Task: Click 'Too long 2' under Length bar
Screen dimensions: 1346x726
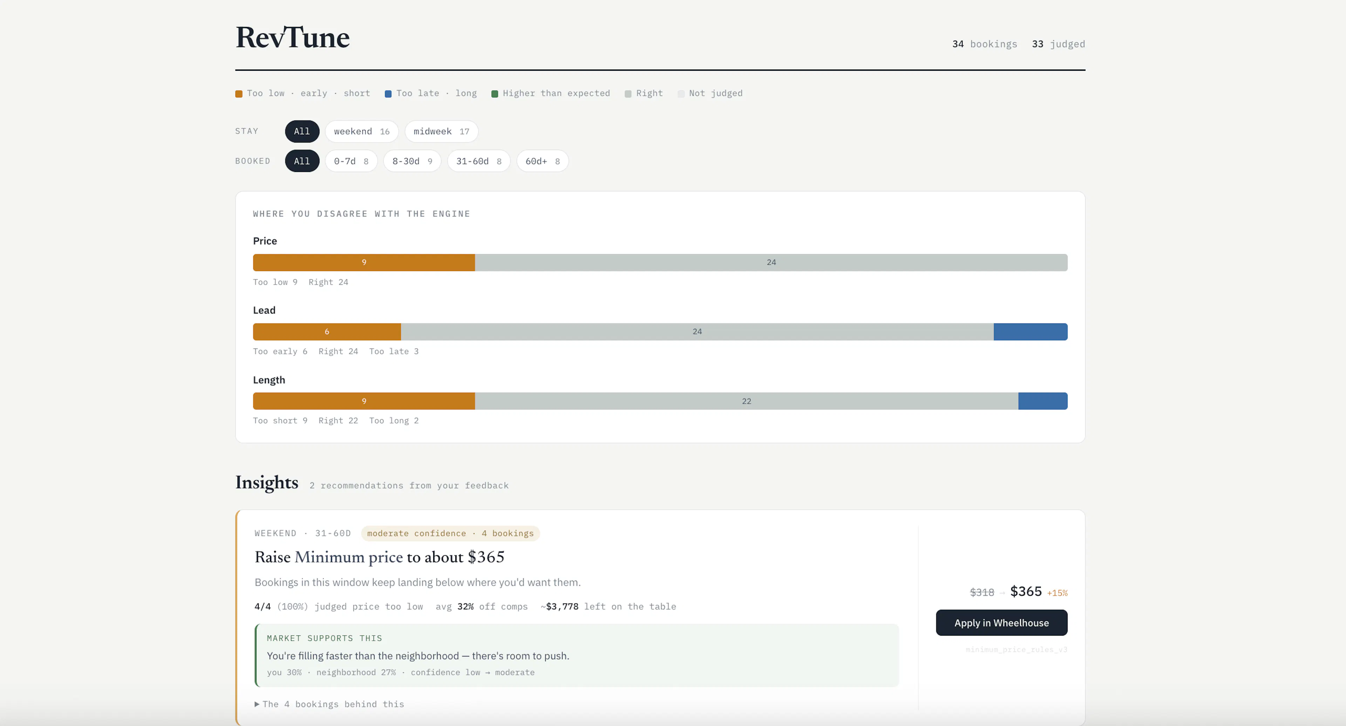Action: point(393,421)
